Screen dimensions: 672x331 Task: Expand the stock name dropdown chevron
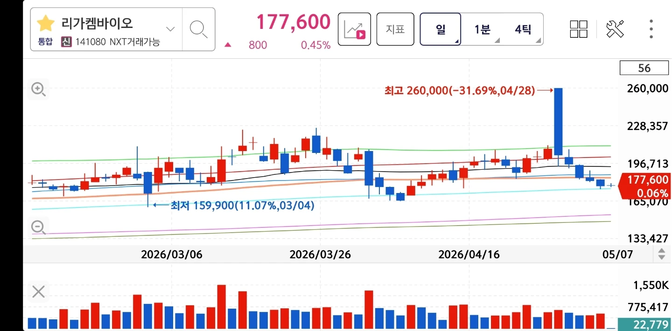(x=171, y=29)
